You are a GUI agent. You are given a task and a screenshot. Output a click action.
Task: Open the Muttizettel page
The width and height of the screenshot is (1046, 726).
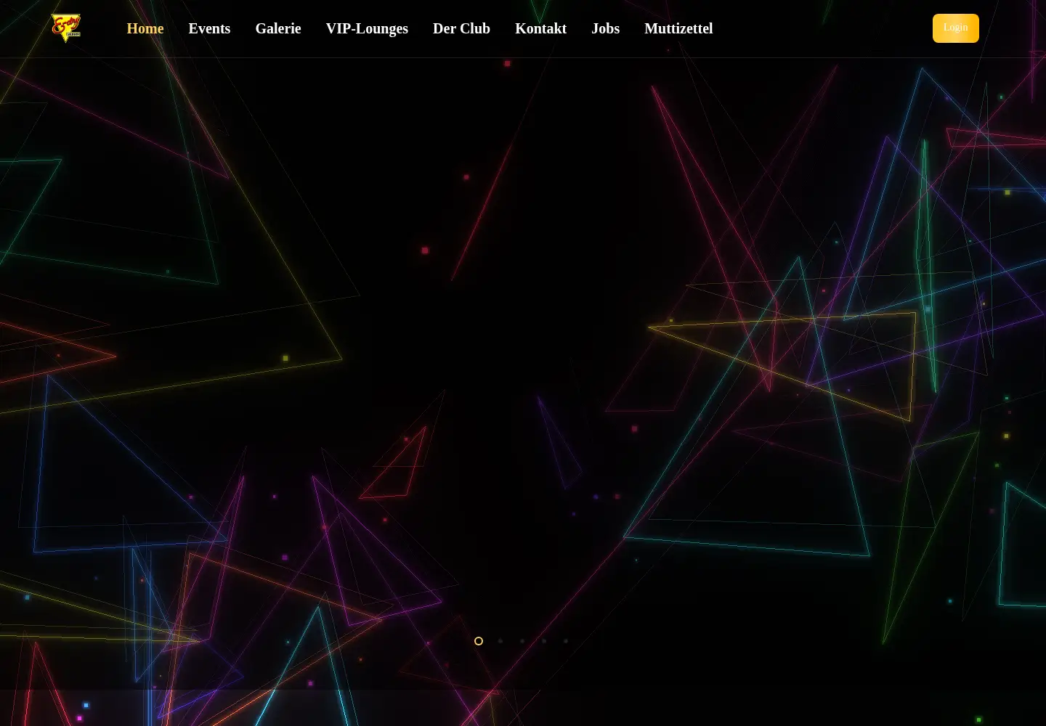pos(678,28)
